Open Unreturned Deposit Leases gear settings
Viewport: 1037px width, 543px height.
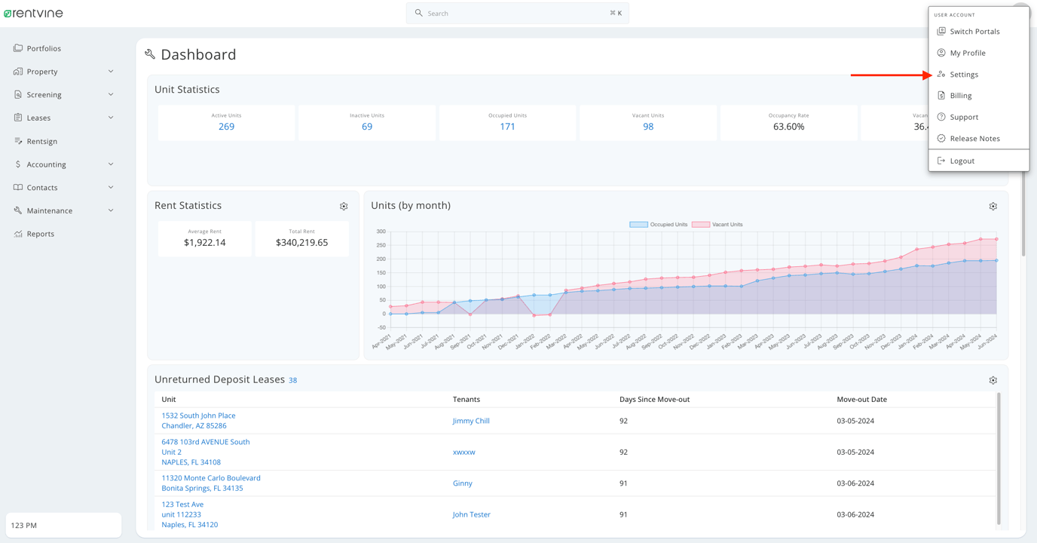tap(993, 381)
